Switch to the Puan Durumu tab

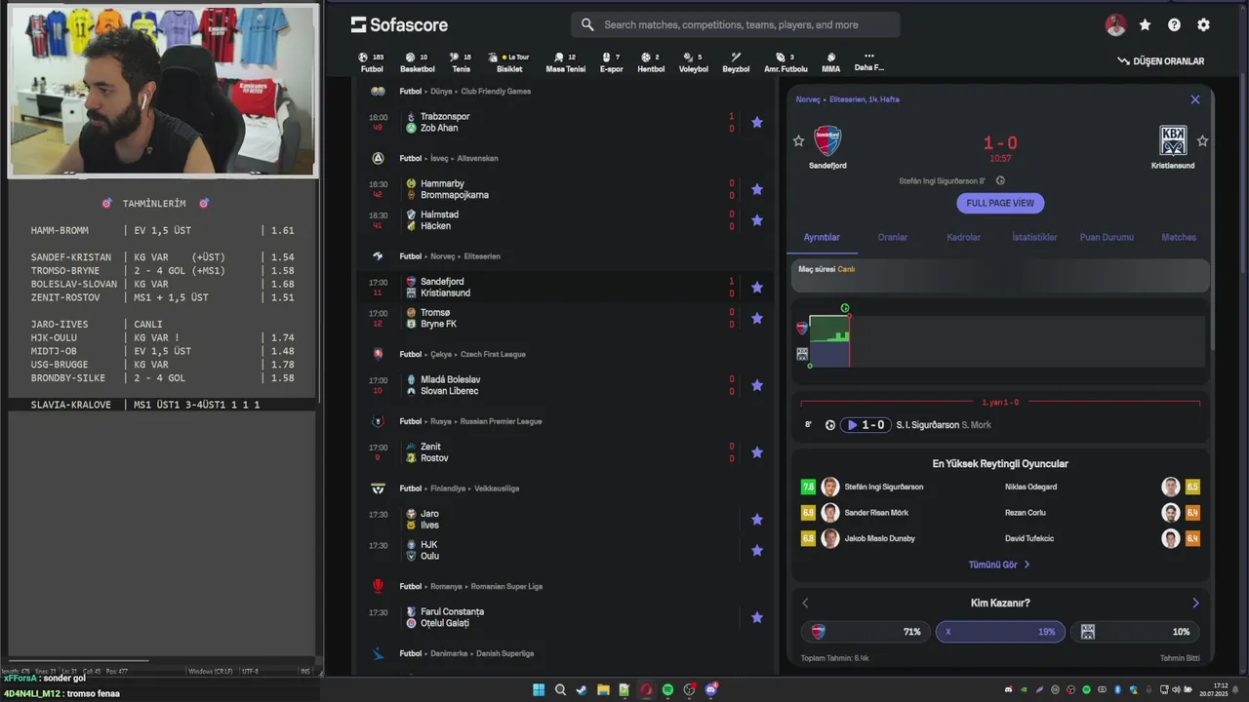click(1107, 237)
